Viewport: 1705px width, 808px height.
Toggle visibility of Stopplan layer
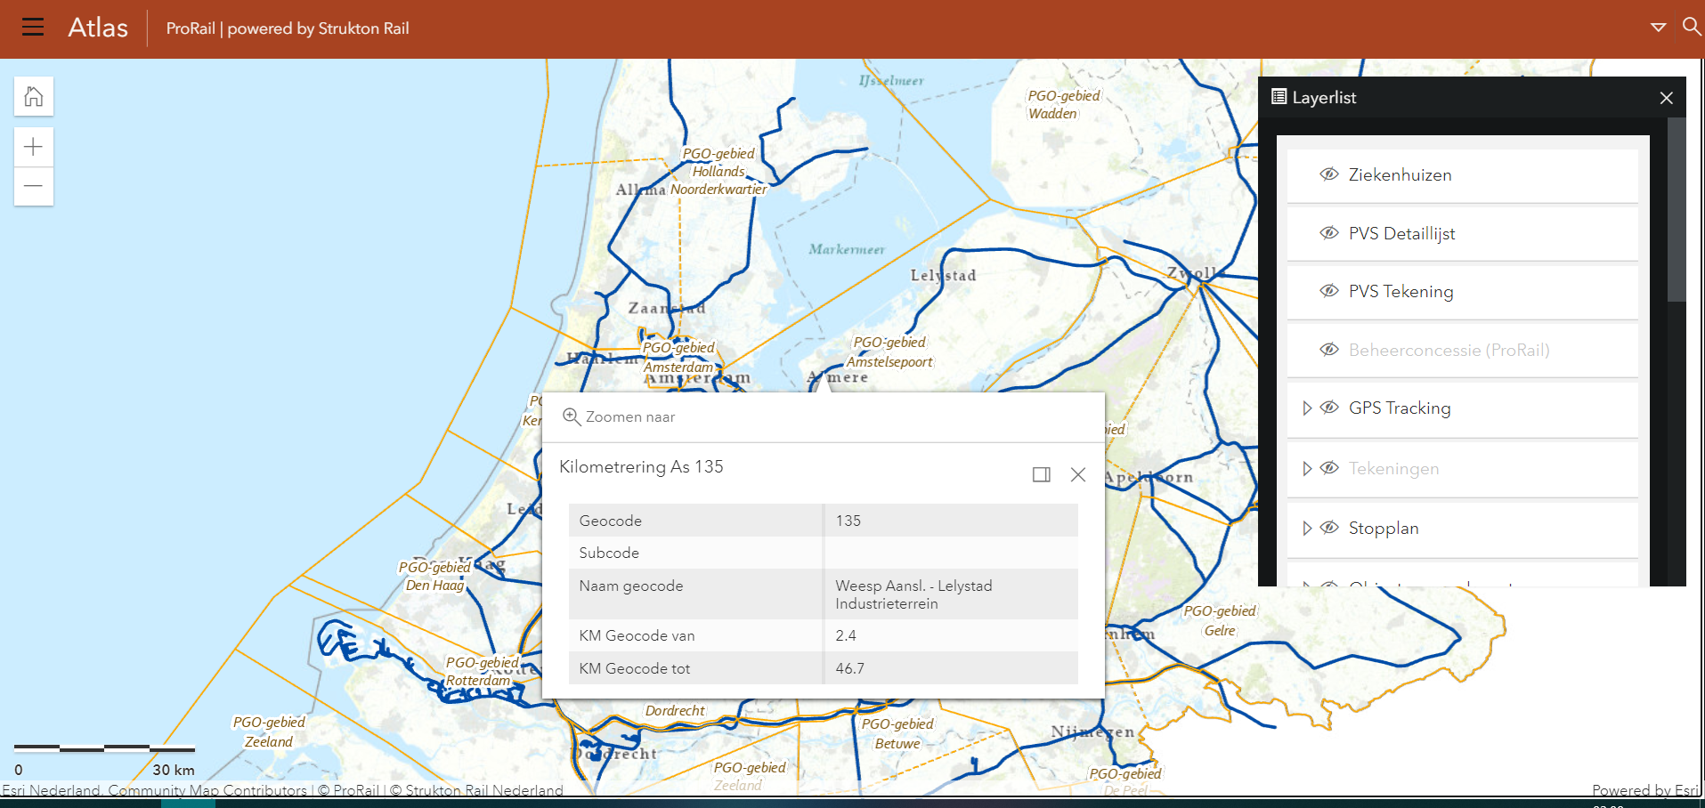1329,528
